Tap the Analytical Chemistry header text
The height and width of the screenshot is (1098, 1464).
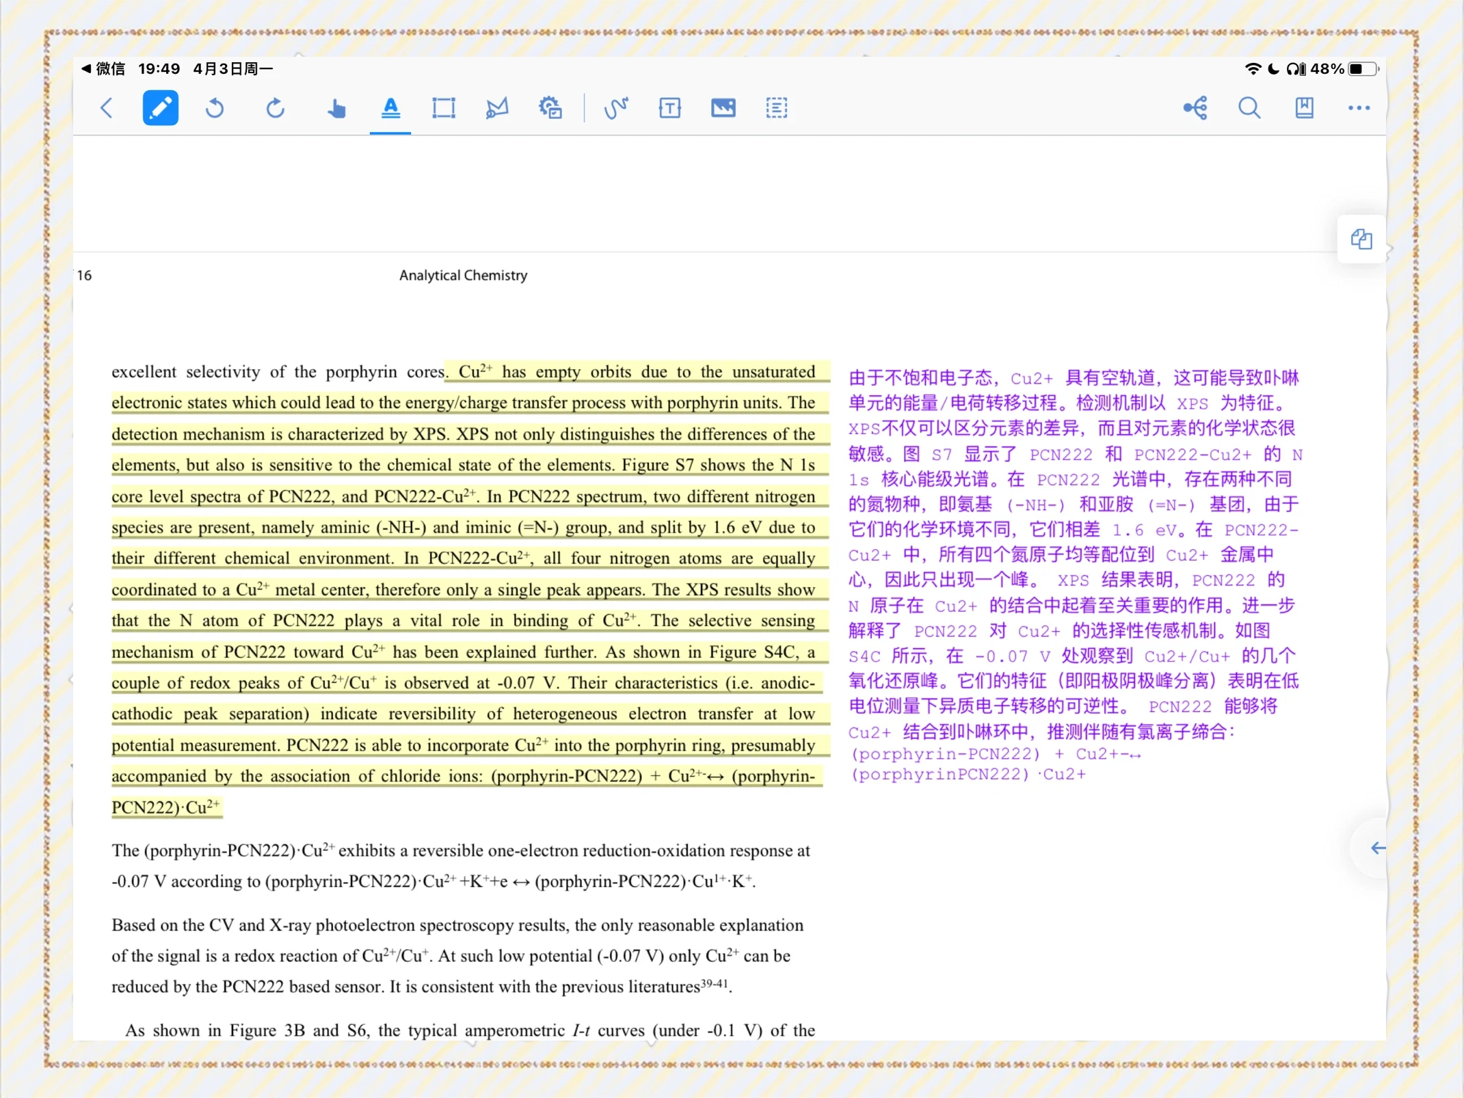click(x=463, y=275)
